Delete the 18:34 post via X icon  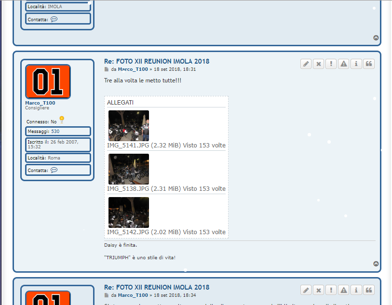coord(319,290)
